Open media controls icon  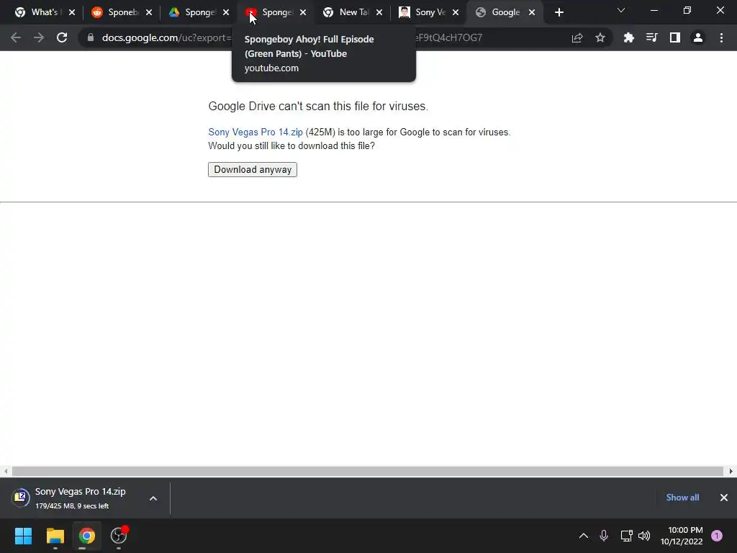652,37
